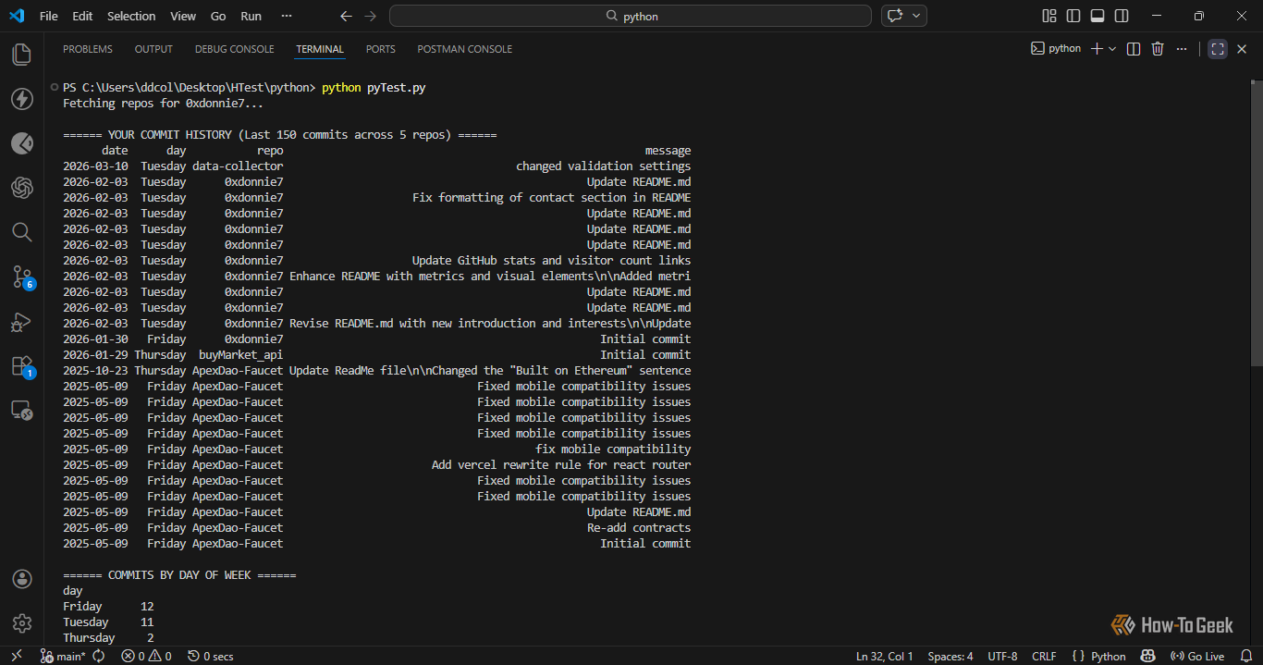Split the terminal using the split icon
The width and height of the screenshot is (1263, 665).
tap(1134, 49)
